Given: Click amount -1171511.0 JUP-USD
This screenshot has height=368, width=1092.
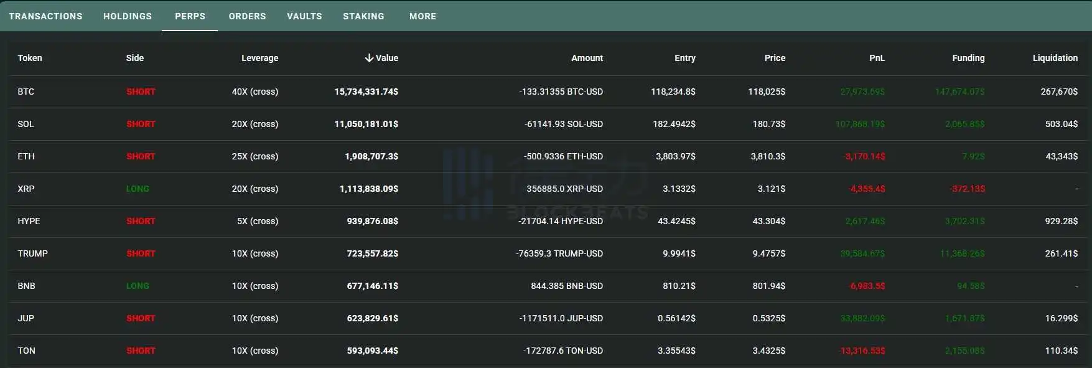Looking at the screenshot, I should click(x=561, y=318).
